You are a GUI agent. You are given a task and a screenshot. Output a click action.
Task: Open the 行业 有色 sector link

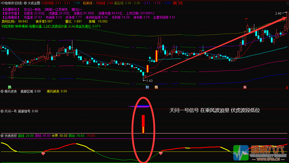coord(32,9)
